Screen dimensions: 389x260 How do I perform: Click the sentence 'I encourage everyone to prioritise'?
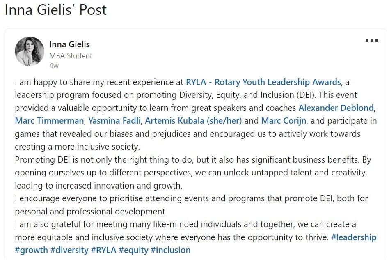click(x=191, y=205)
